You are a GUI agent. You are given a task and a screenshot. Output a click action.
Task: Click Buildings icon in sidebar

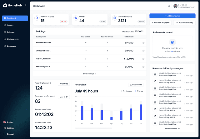click(x=5, y=32)
